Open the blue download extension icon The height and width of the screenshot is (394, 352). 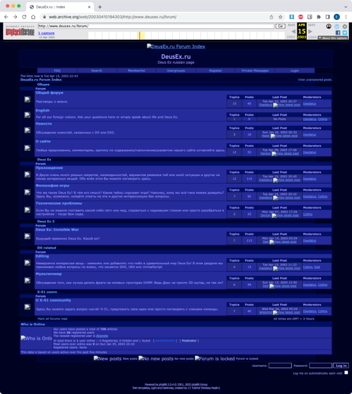292,17
